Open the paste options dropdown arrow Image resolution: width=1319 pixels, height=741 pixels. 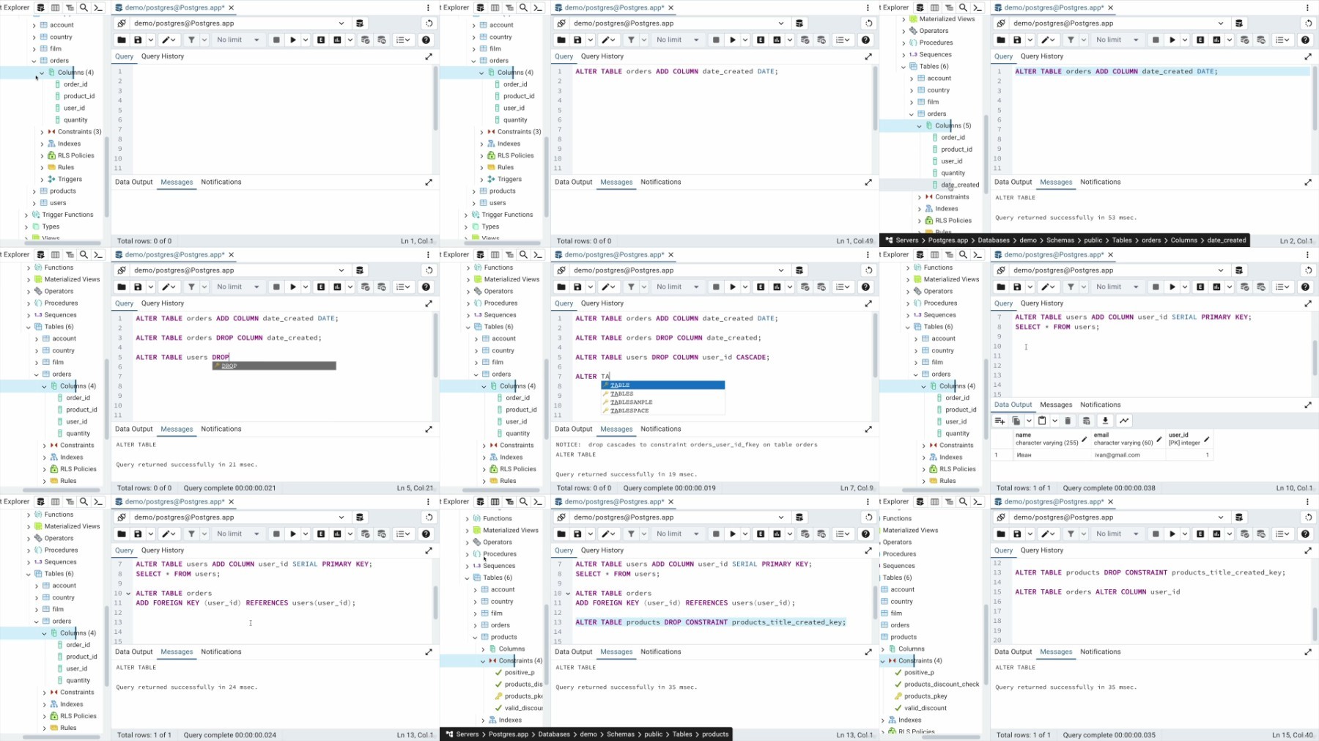[1054, 421]
